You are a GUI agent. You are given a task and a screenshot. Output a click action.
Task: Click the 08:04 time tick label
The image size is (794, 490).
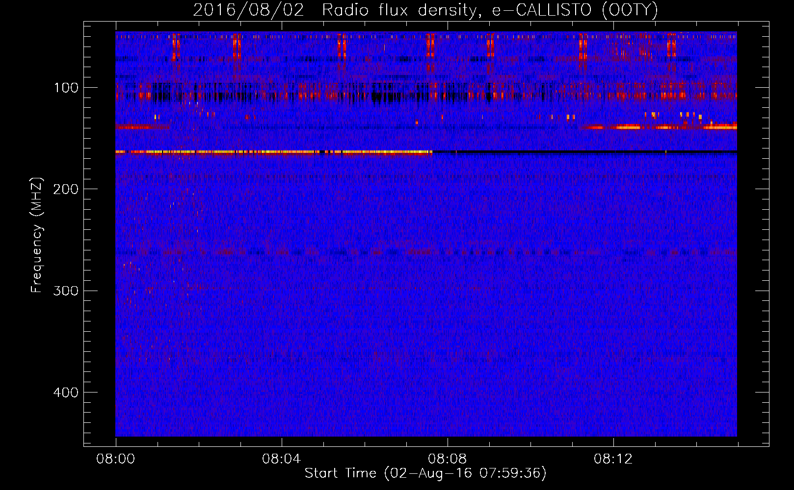(282, 459)
